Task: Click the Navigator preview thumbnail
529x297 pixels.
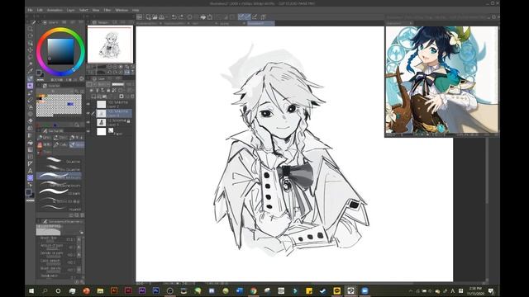Action: [110, 45]
